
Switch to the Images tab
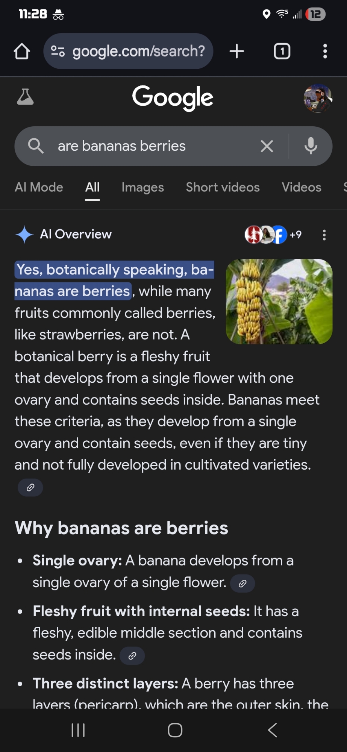pyautogui.click(x=142, y=187)
